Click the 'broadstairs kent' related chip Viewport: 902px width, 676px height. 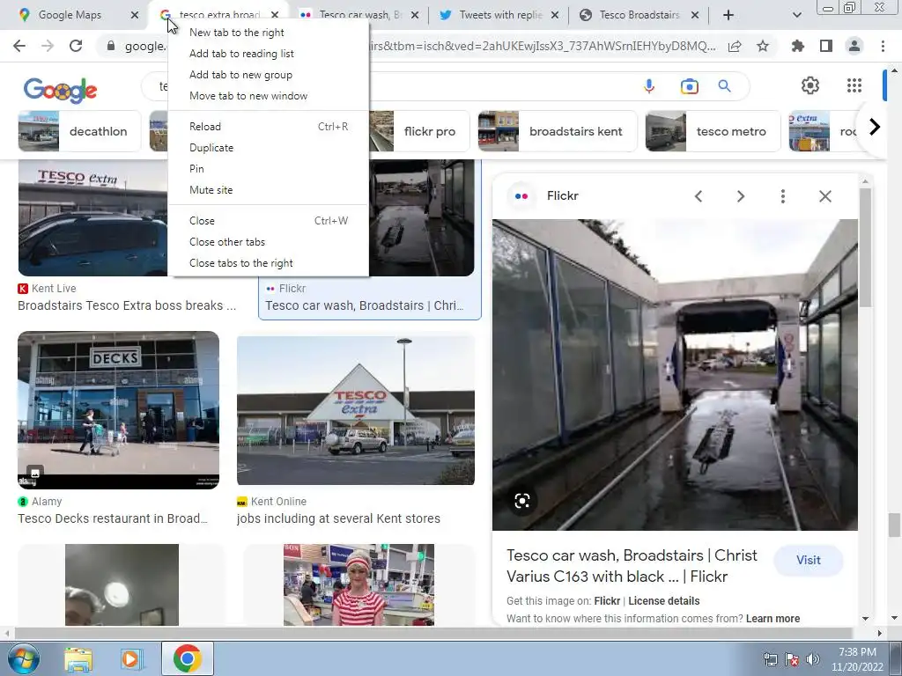point(558,131)
